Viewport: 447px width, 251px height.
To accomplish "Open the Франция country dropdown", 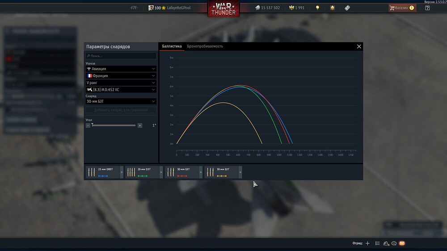I will (121, 76).
